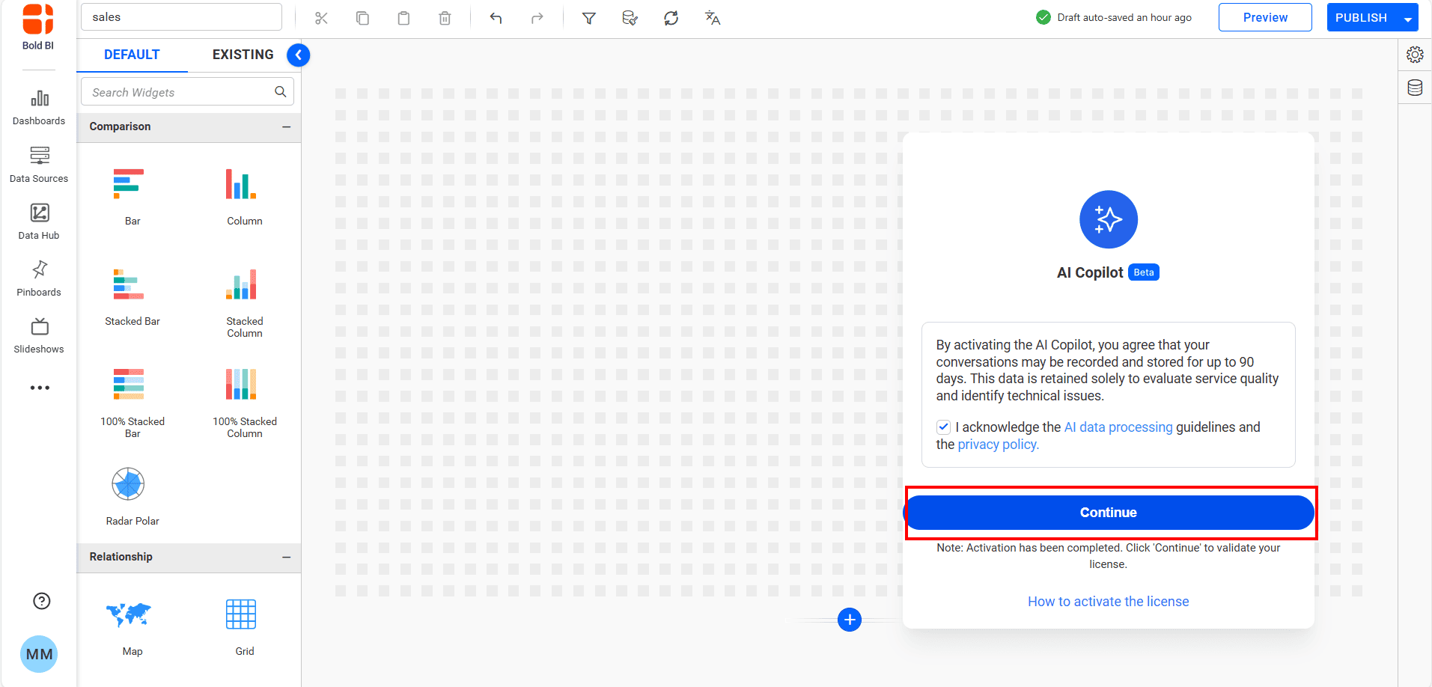Viewport: 1432px width, 687px height.
Task: Switch to the EXISTING tab
Action: (243, 55)
